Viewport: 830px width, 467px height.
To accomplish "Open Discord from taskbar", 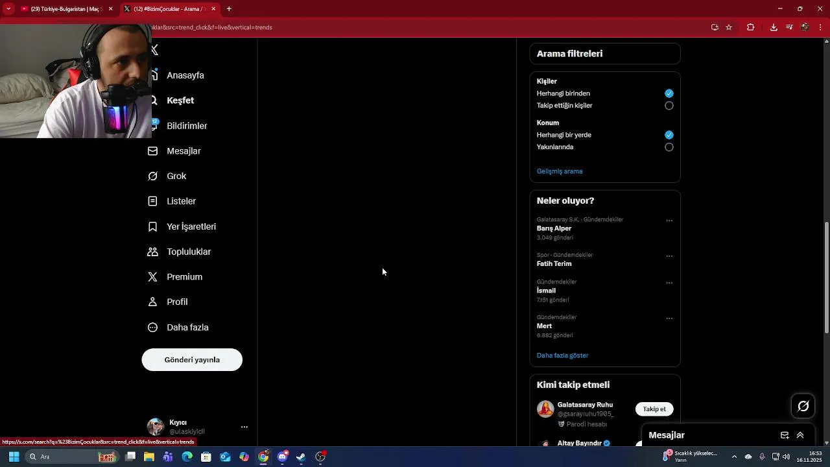I will [283, 457].
